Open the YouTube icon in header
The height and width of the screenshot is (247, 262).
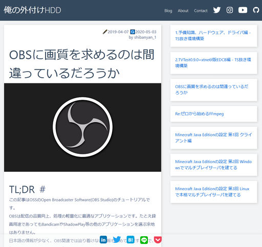coord(243,10)
